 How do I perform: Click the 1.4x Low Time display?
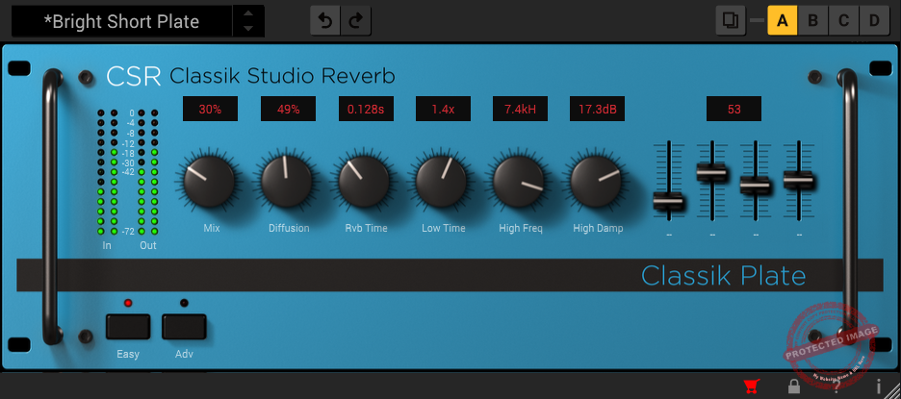click(443, 109)
